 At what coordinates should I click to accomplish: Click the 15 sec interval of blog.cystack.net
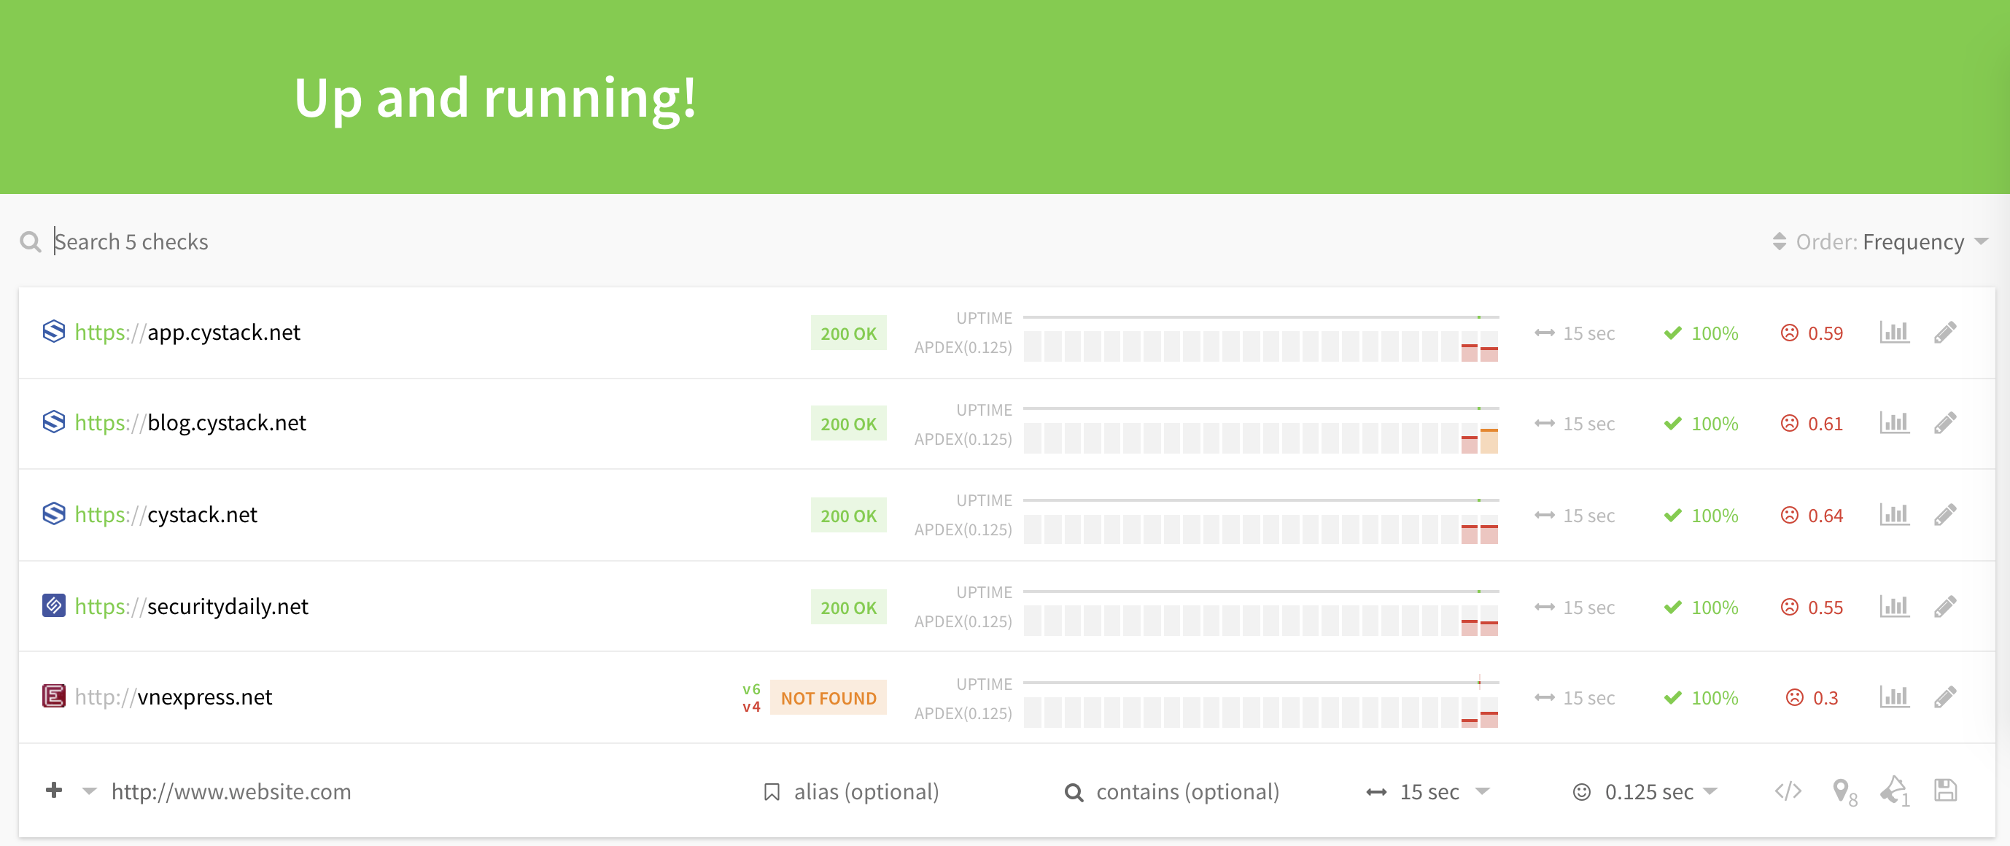1575,424
